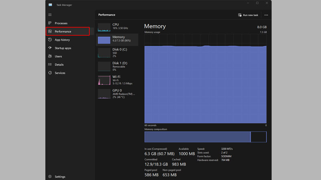Screen dimensions: 321x180
Task: Open the App history icon
Action: tap(50, 40)
